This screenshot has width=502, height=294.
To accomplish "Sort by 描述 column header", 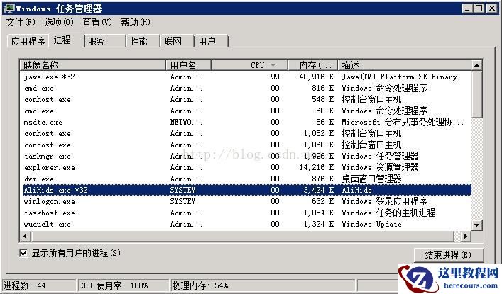I will [405, 65].
